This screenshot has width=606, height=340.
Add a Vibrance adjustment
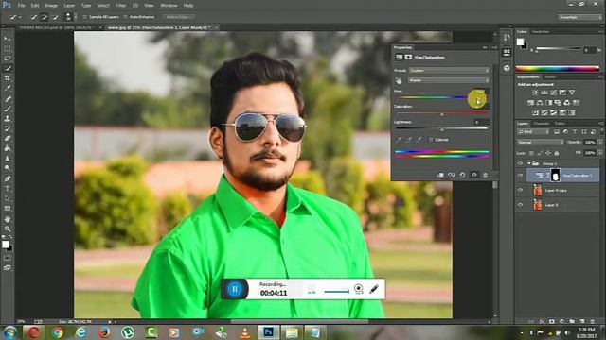(572, 93)
